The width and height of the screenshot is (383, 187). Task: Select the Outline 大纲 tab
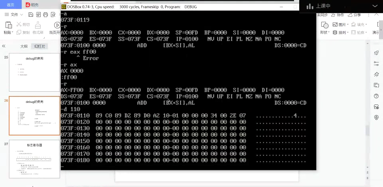point(24,46)
